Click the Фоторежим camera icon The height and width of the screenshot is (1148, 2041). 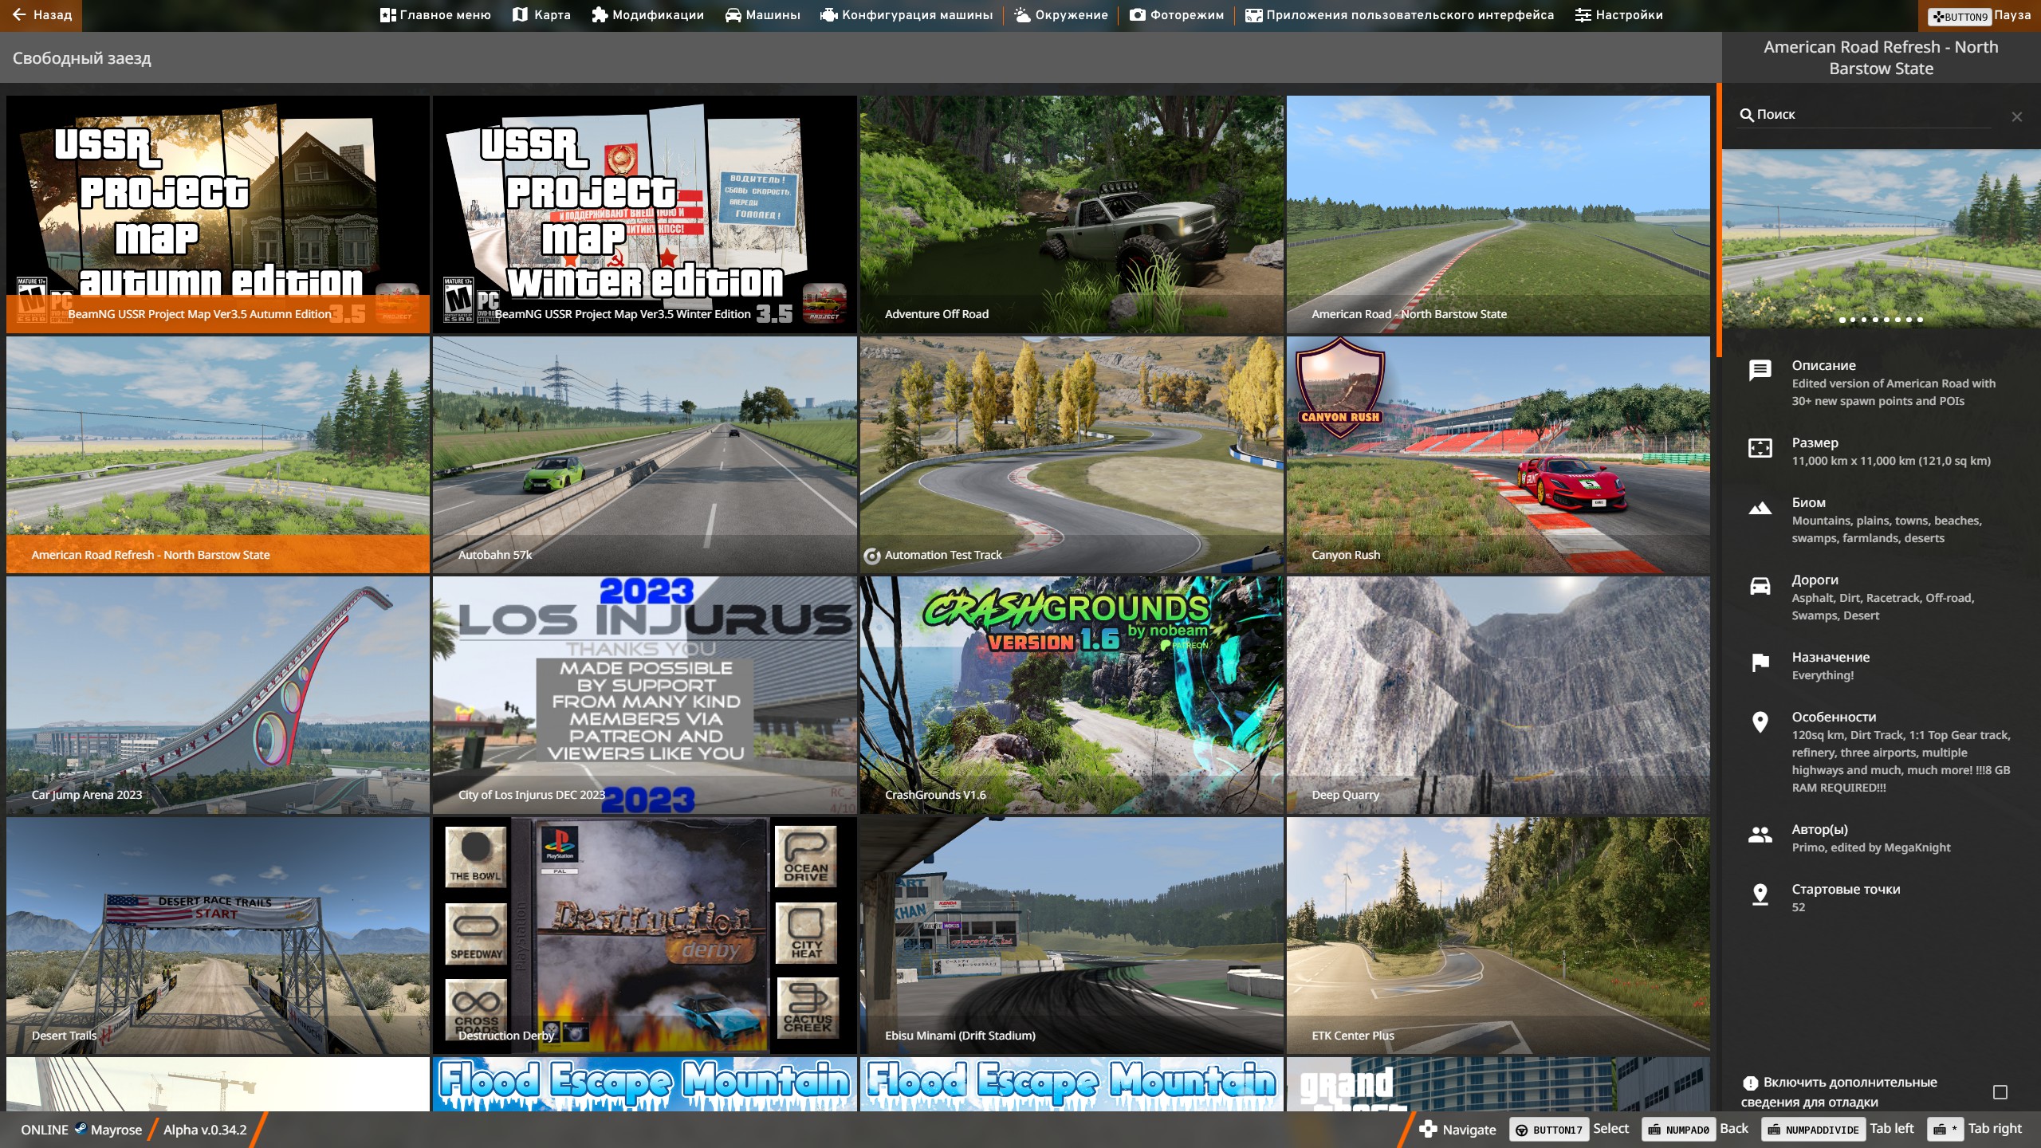tap(1138, 15)
